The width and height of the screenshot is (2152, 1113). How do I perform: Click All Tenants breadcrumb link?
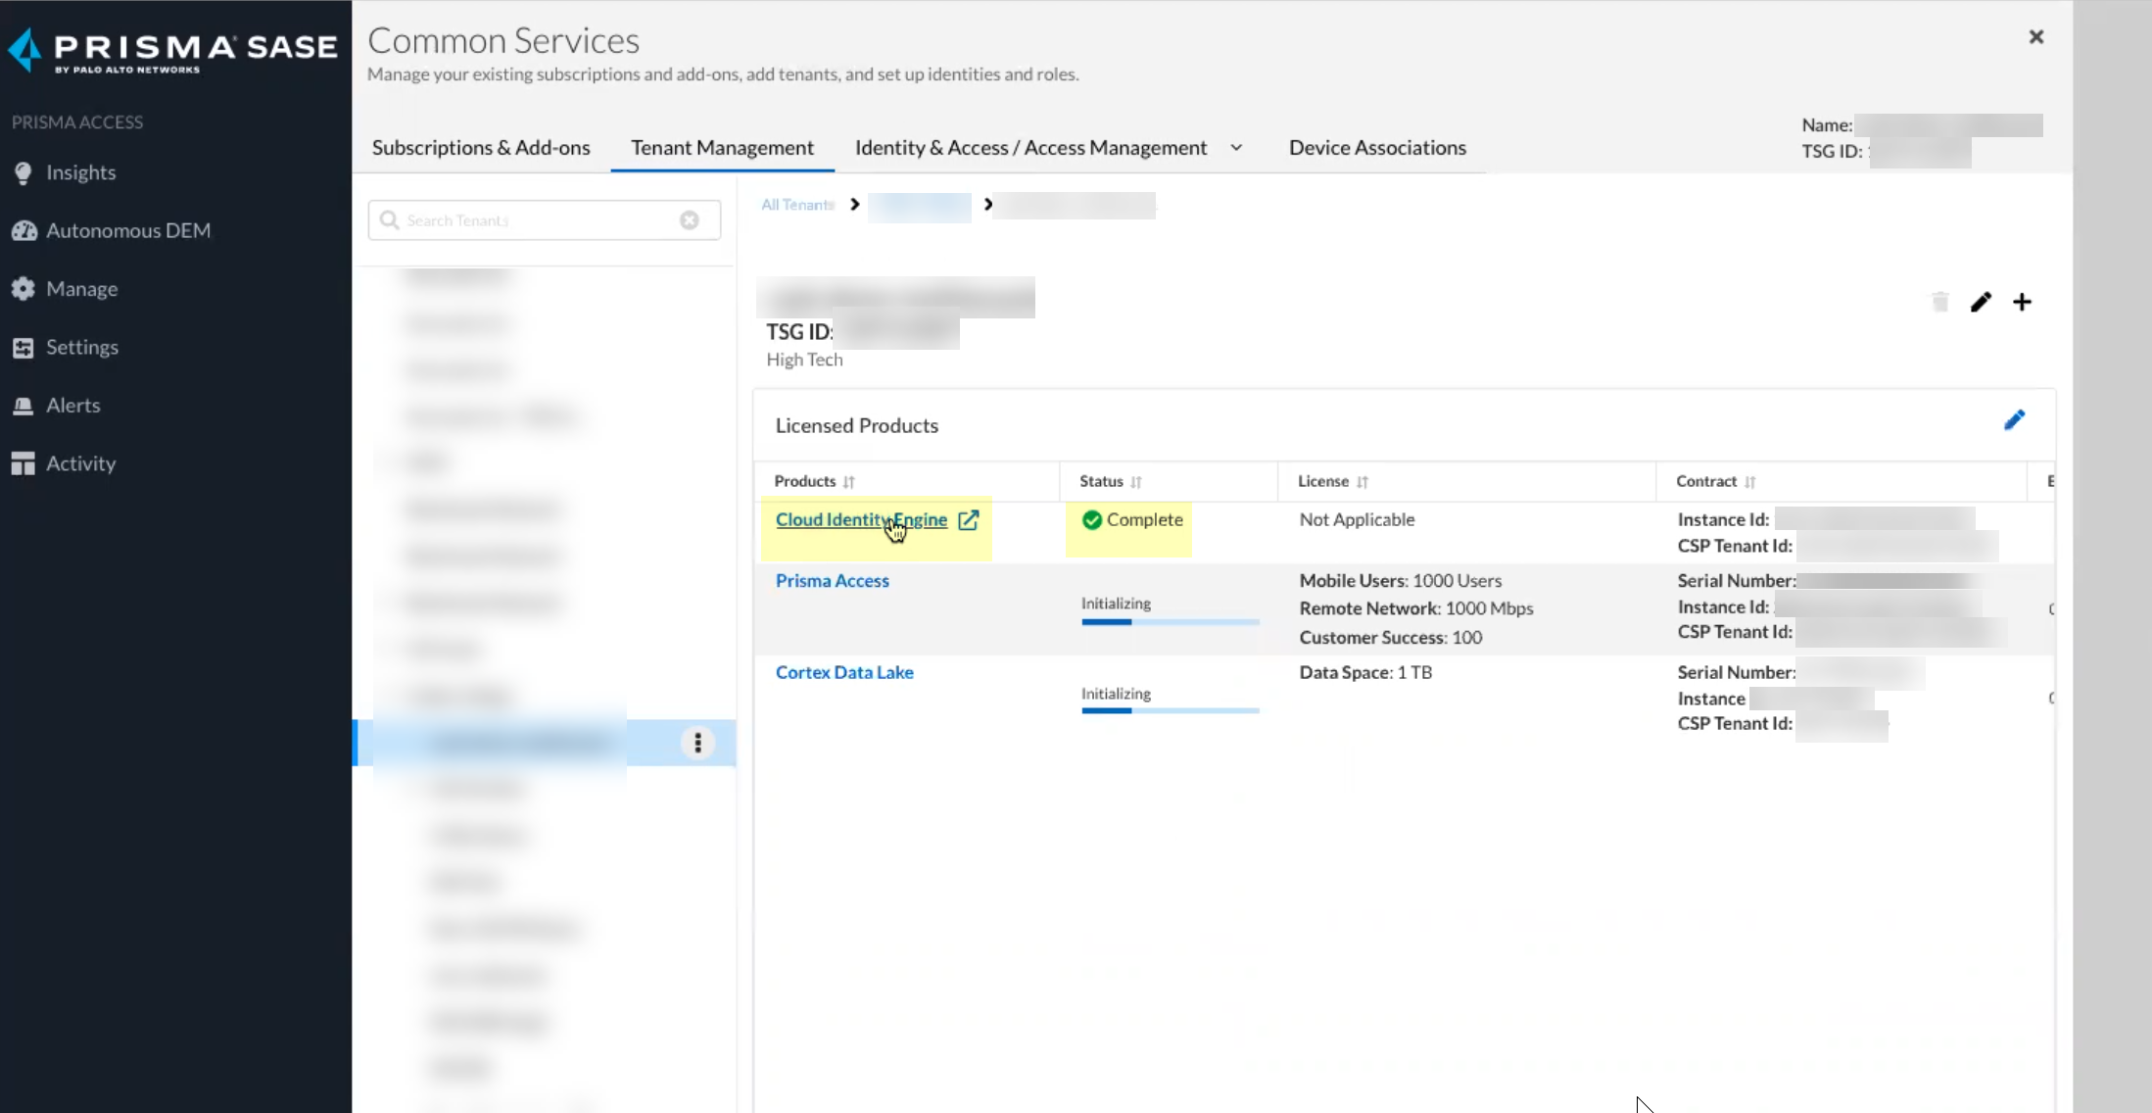797,205
